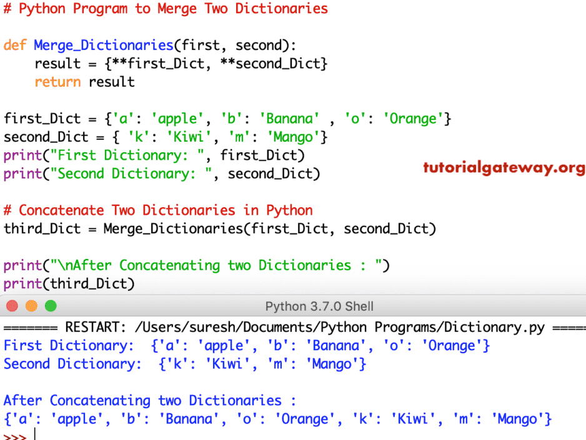This screenshot has width=586, height=440.
Task: Click the final merged dictionary output
Action: [x=275, y=419]
